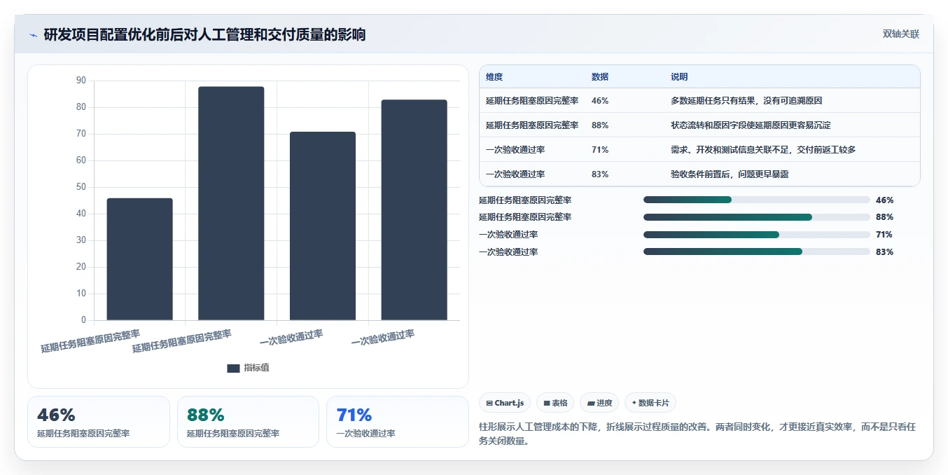Select the description paragraph starting 柱形展示人工管理成本
The image size is (948, 475).
click(x=697, y=434)
